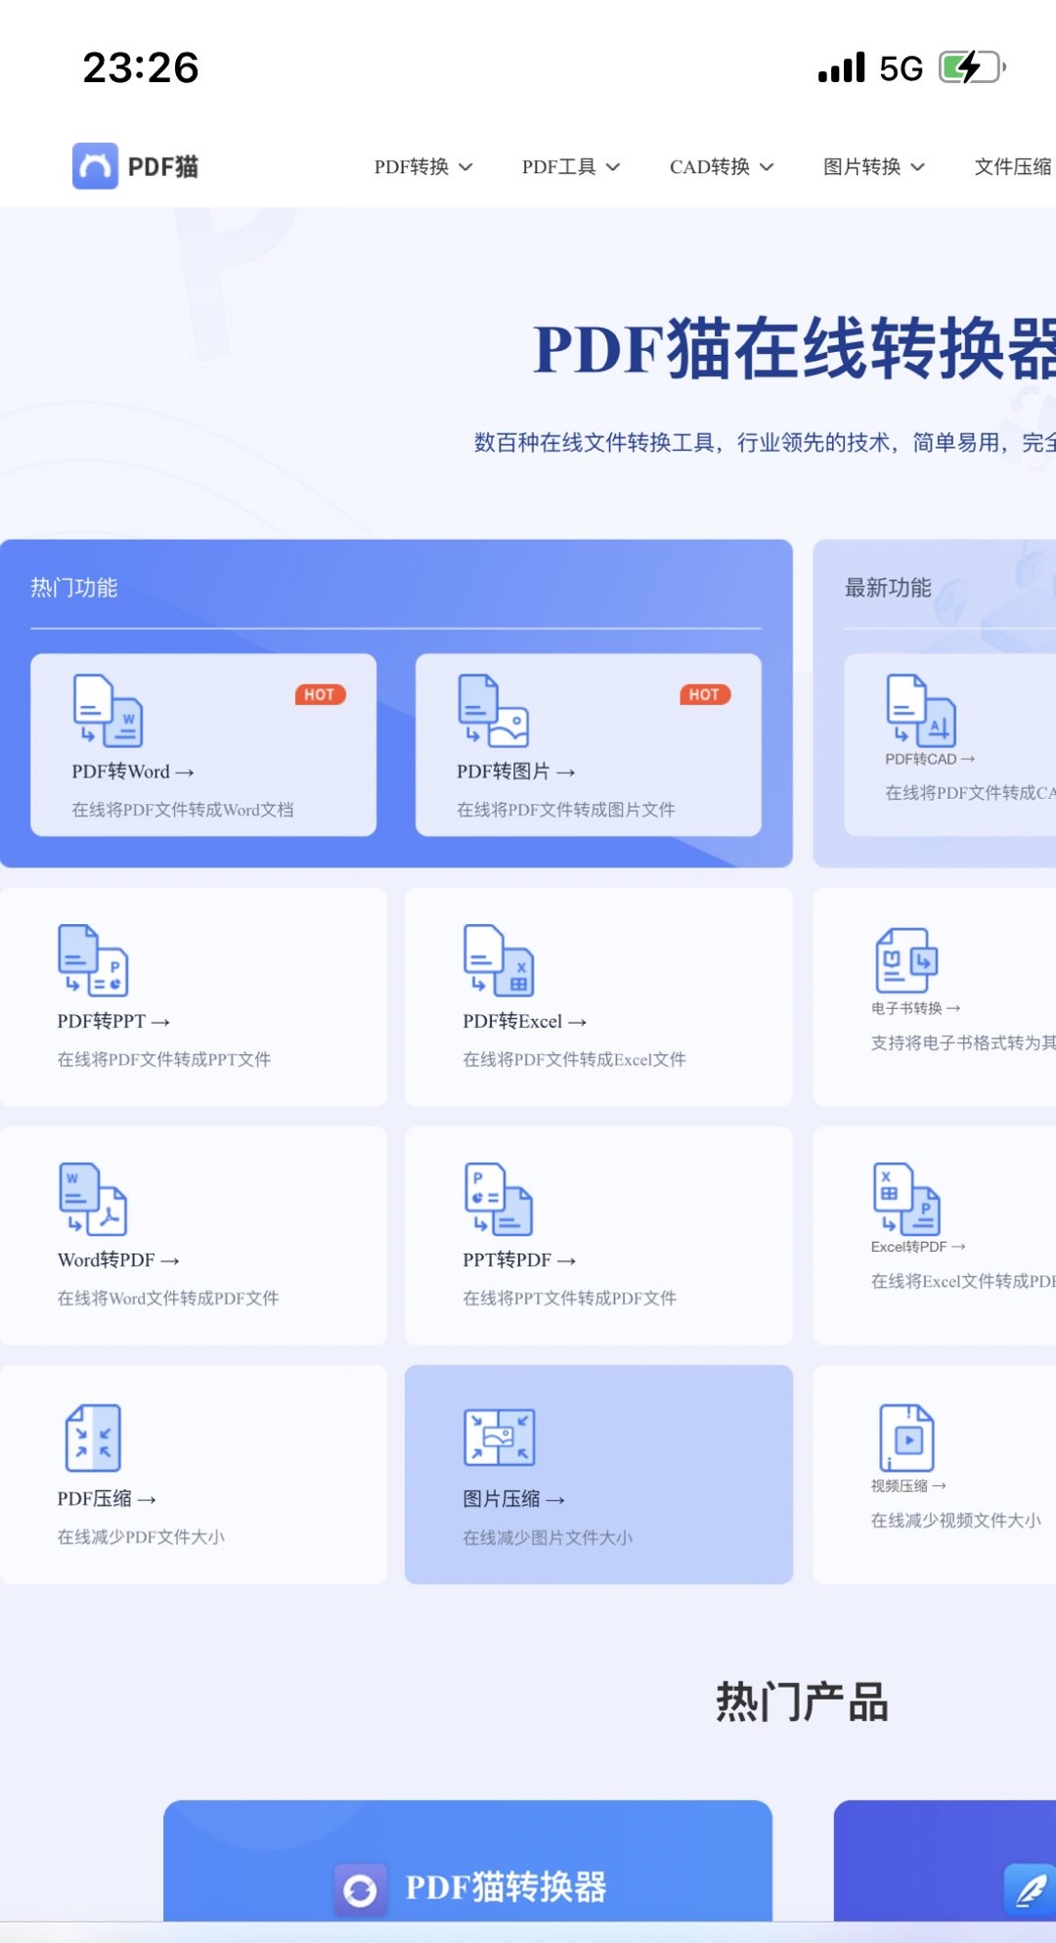
Task: Click 在线减少视频文件大小 description
Action: pos(955,1520)
